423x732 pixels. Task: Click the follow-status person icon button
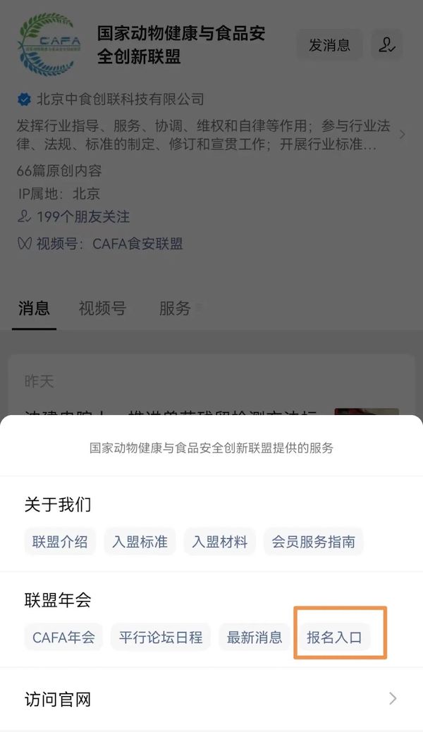point(387,45)
